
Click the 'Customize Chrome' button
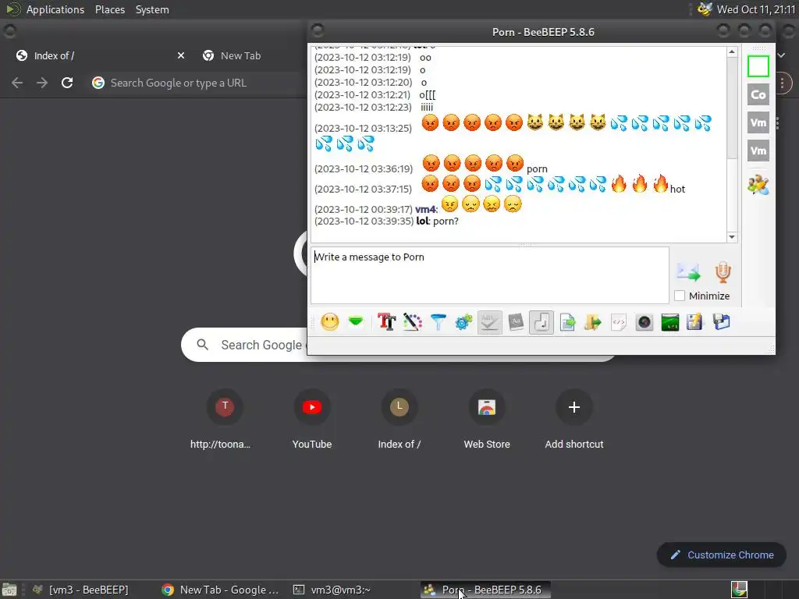pyautogui.click(x=722, y=555)
